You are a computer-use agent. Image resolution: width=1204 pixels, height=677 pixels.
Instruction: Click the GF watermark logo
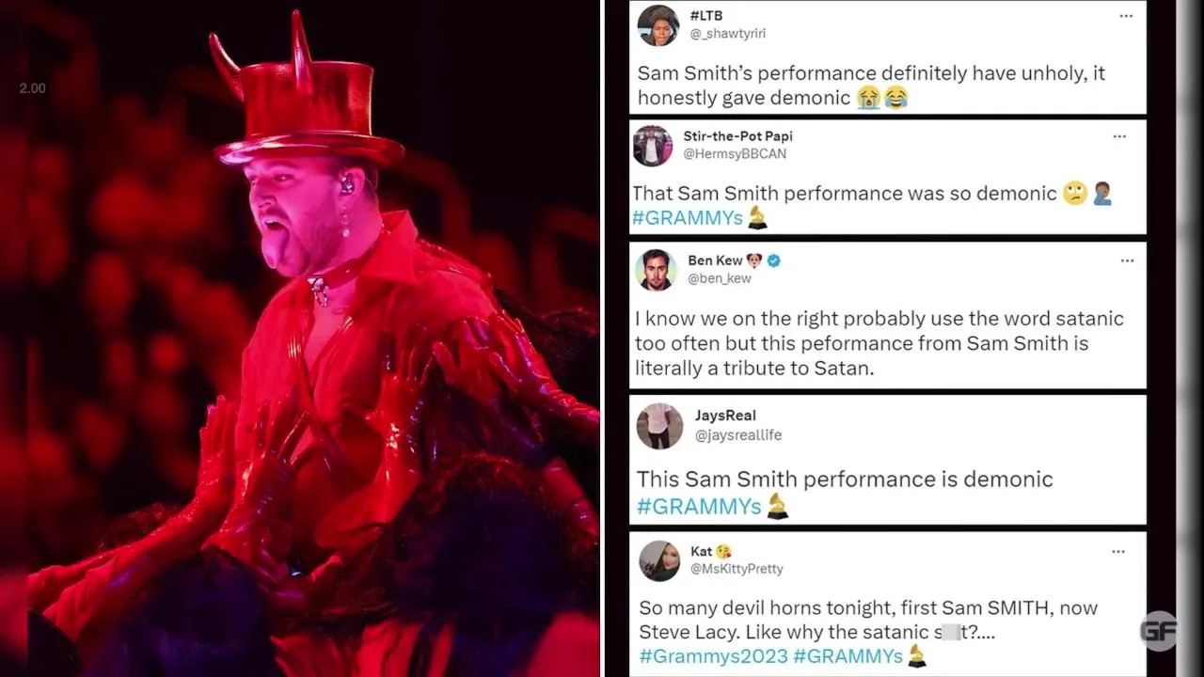pyautogui.click(x=1159, y=631)
